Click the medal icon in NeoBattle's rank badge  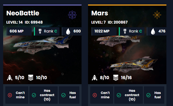[40, 31]
